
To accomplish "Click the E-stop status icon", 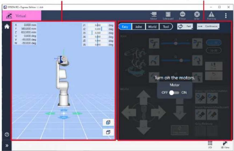I will (x=182, y=16).
